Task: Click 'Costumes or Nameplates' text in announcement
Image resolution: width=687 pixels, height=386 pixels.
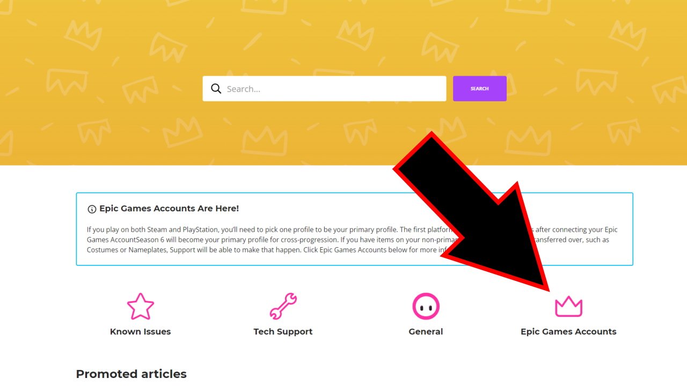Action: click(127, 250)
